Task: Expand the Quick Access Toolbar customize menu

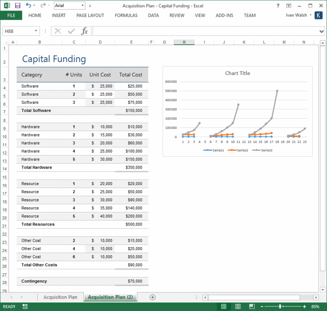Action: [89, 5]
